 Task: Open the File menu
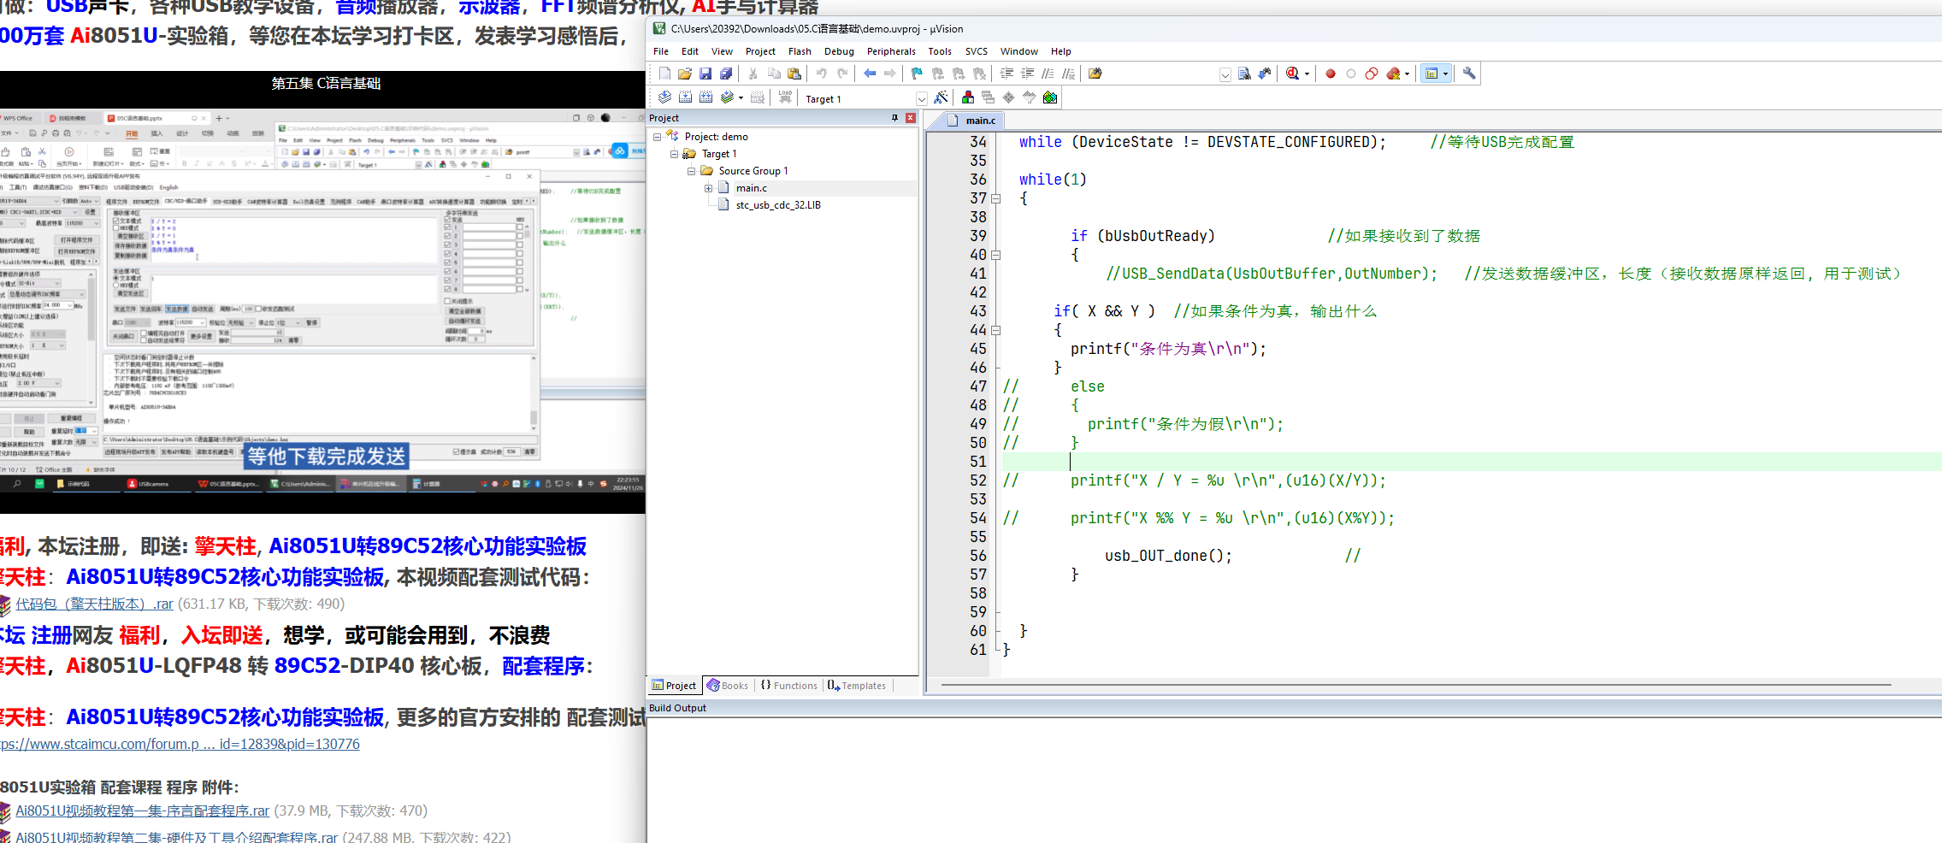click(x=661, y=51)
